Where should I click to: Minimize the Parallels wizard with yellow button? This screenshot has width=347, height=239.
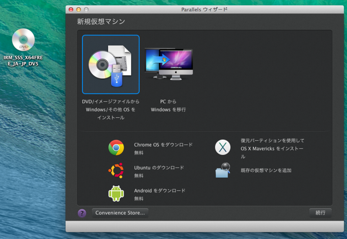79,10
